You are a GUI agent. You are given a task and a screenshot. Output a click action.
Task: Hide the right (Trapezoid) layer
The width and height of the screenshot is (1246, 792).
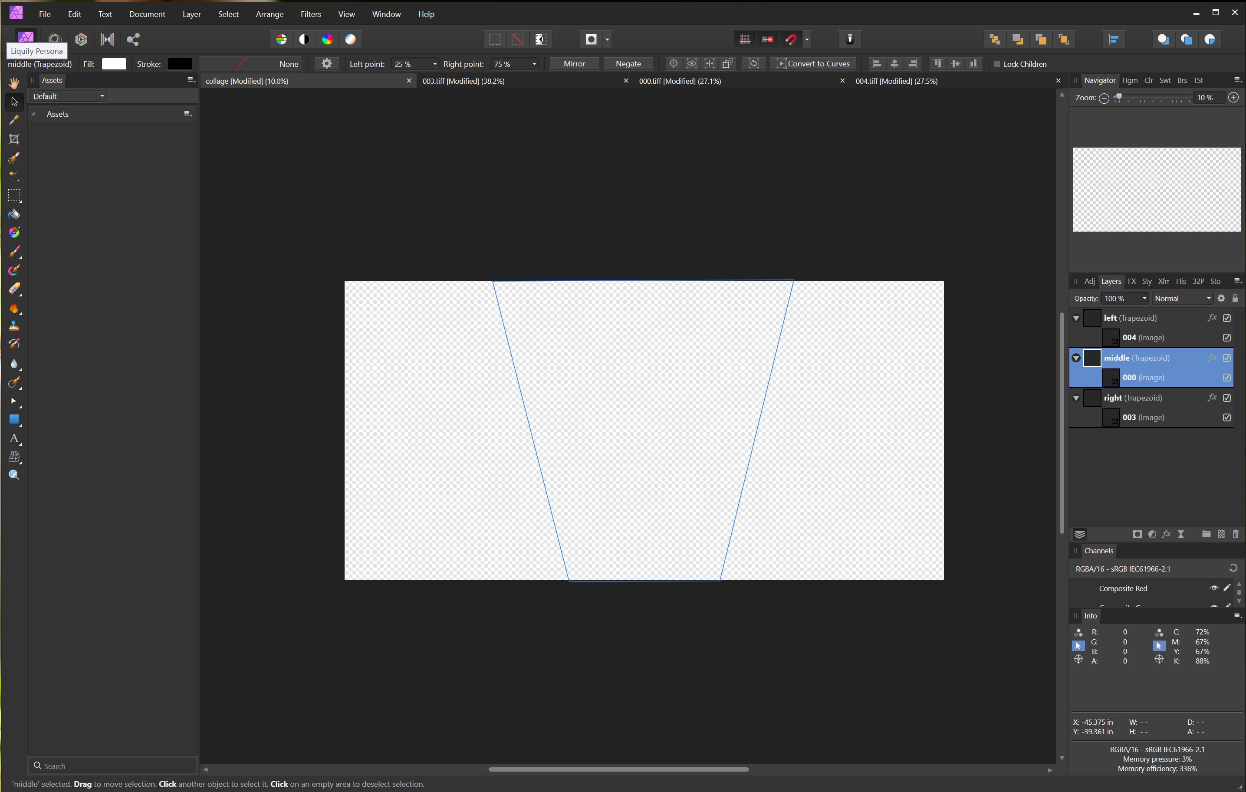(1227, 398)
